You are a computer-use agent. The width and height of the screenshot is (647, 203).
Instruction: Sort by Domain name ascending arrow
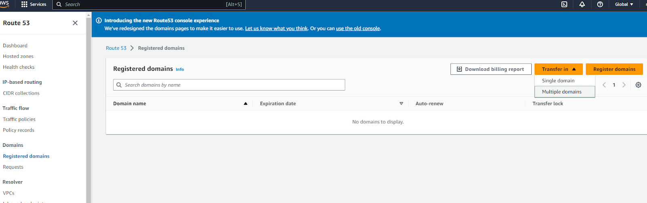pos(245,104)
